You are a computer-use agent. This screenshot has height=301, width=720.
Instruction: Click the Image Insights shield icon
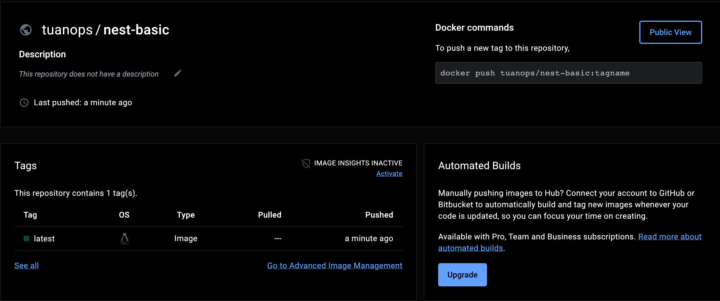tap(306, 164)
